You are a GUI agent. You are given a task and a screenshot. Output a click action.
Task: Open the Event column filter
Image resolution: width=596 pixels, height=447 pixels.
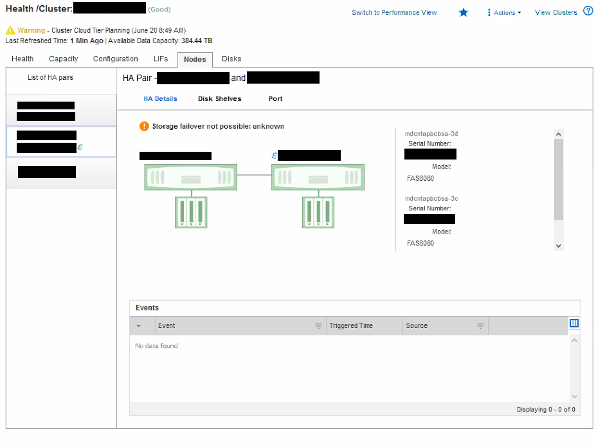click(x=318, y=326)
